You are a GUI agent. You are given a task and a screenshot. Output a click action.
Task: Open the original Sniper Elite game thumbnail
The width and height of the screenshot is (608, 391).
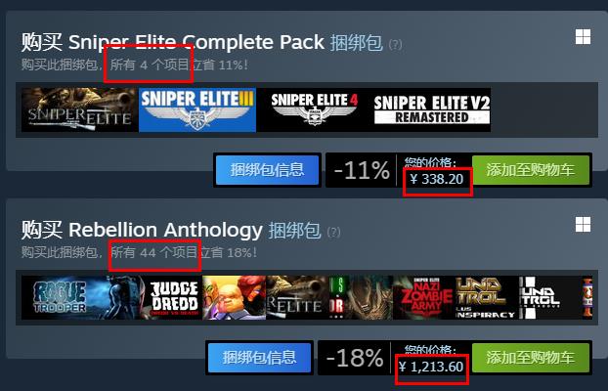[x=79, y=109]
